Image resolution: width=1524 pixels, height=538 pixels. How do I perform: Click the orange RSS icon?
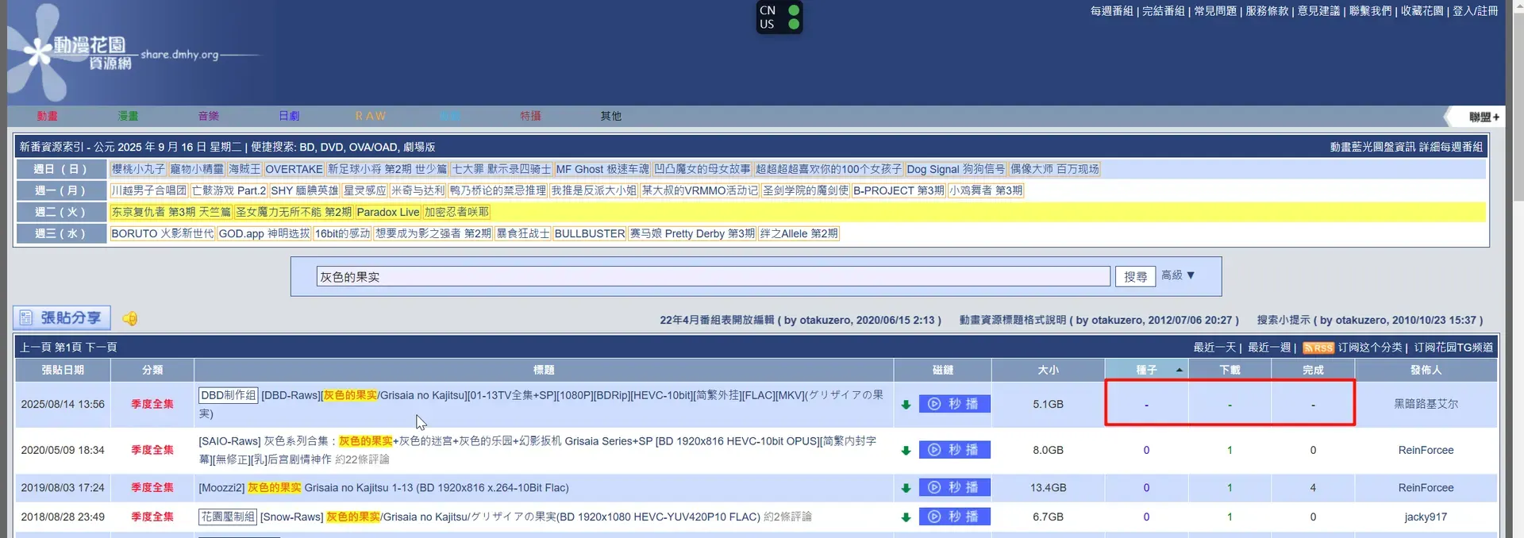point(1318,348)
